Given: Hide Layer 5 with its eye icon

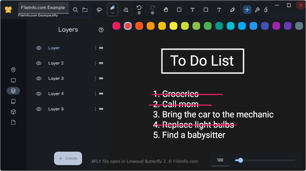Looking at the screenshot, I should pyautogui.click(x=39, y=109).
